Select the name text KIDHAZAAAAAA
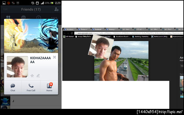This screenshot has height=115, width=184. (x=40, y=60)
